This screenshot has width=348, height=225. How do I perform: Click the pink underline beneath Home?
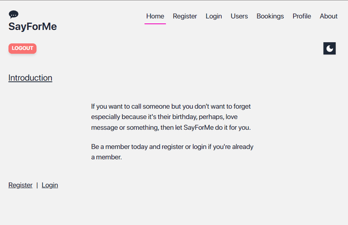coord(155,23)
